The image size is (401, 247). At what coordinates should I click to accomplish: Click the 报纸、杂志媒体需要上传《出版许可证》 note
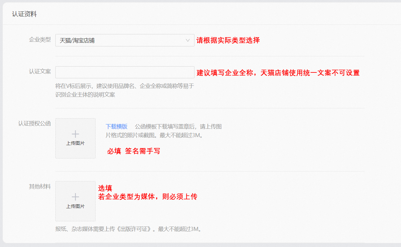pyautogui.click(x=128, y=229)
